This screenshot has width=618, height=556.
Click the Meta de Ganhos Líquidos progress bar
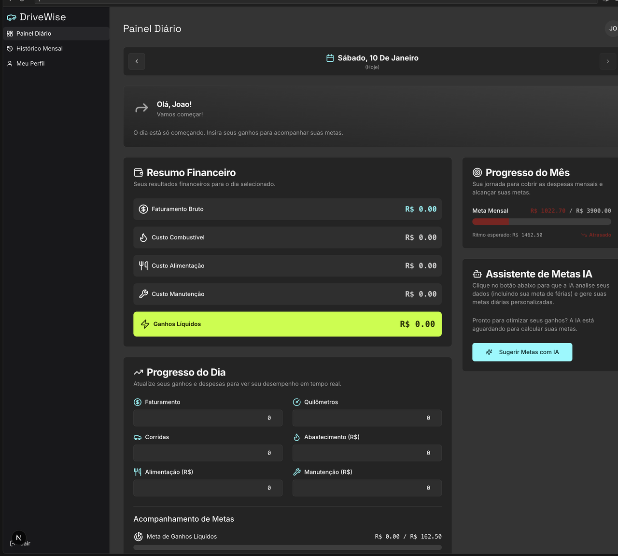click(x=288, y=547)
